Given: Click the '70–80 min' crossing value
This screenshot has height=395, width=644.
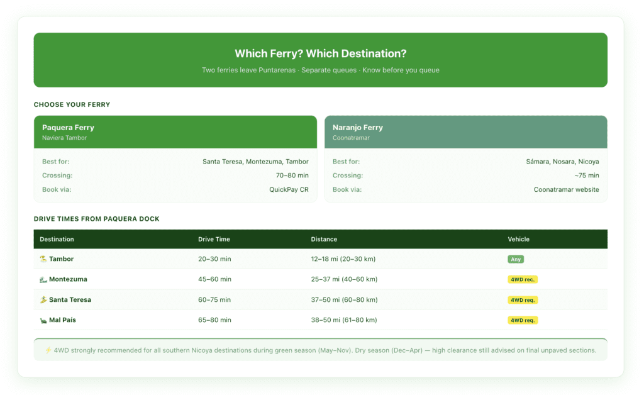Looking at the screenshot, I should 292,175.
